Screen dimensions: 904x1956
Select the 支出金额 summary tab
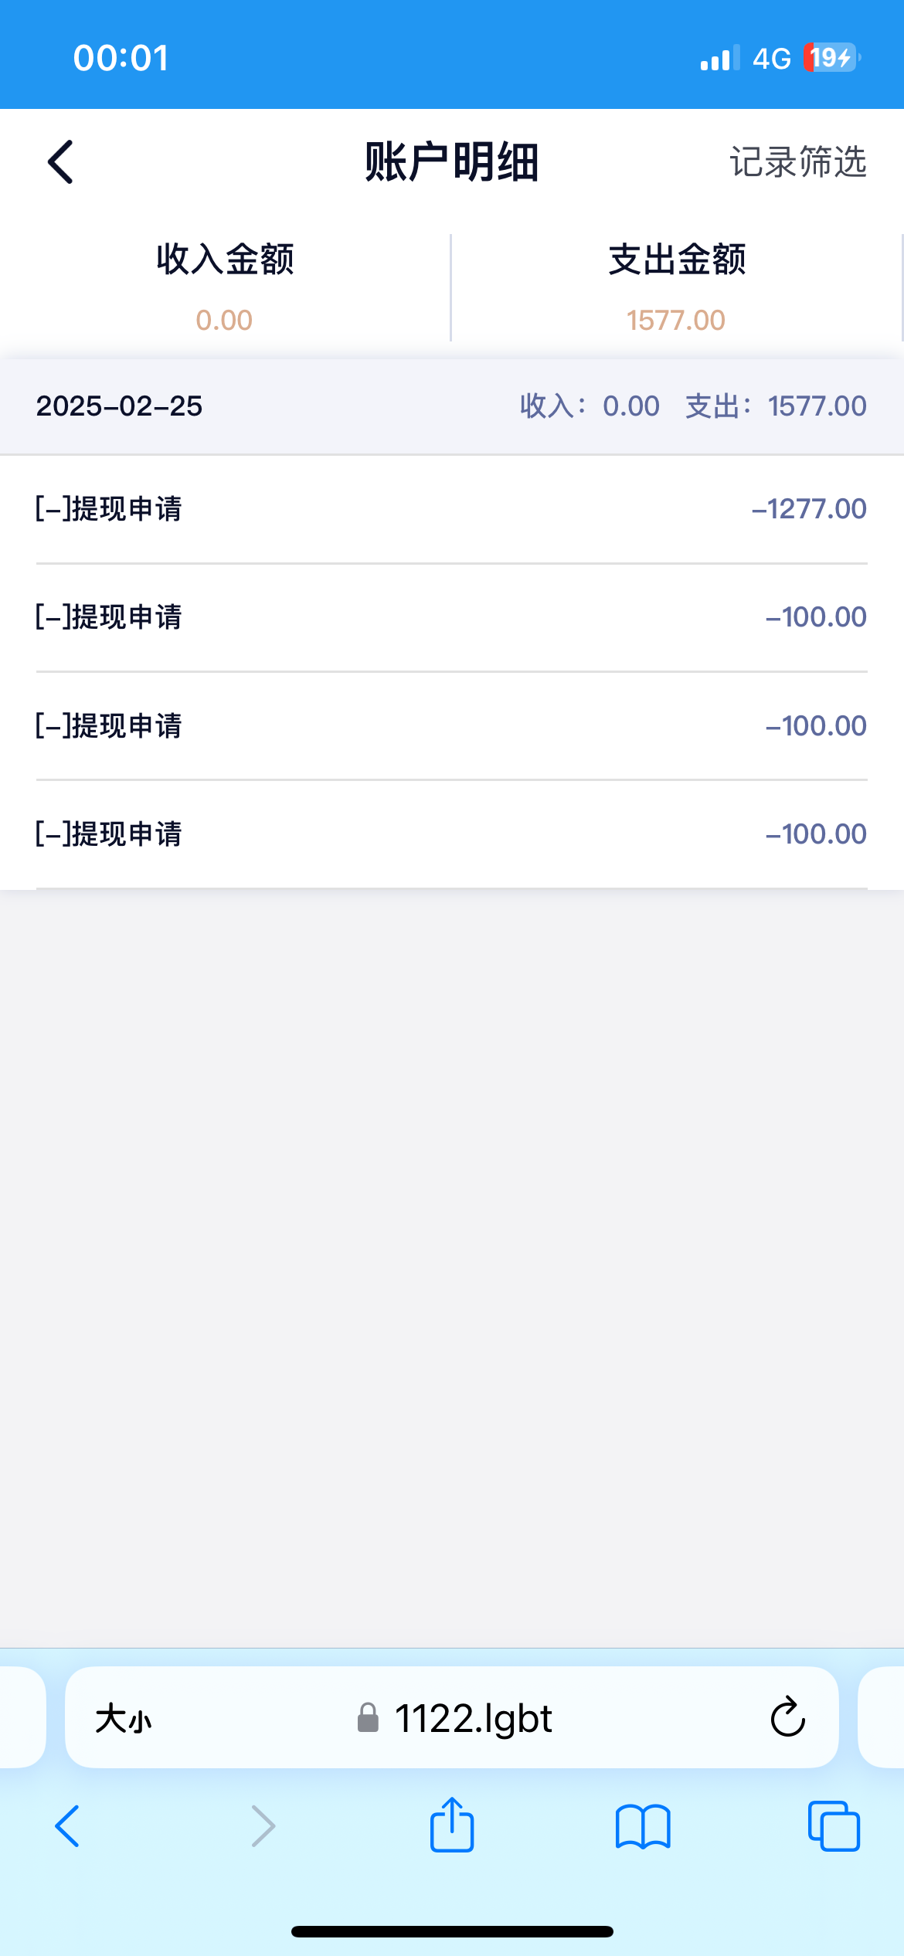point(676,287)
